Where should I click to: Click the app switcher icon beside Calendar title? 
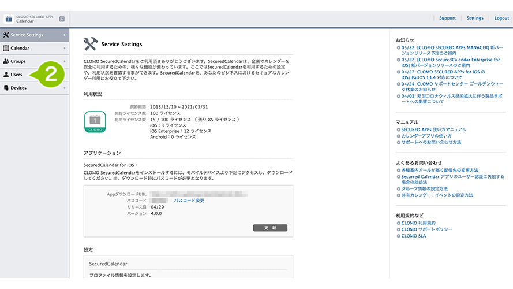click(62, 19)
